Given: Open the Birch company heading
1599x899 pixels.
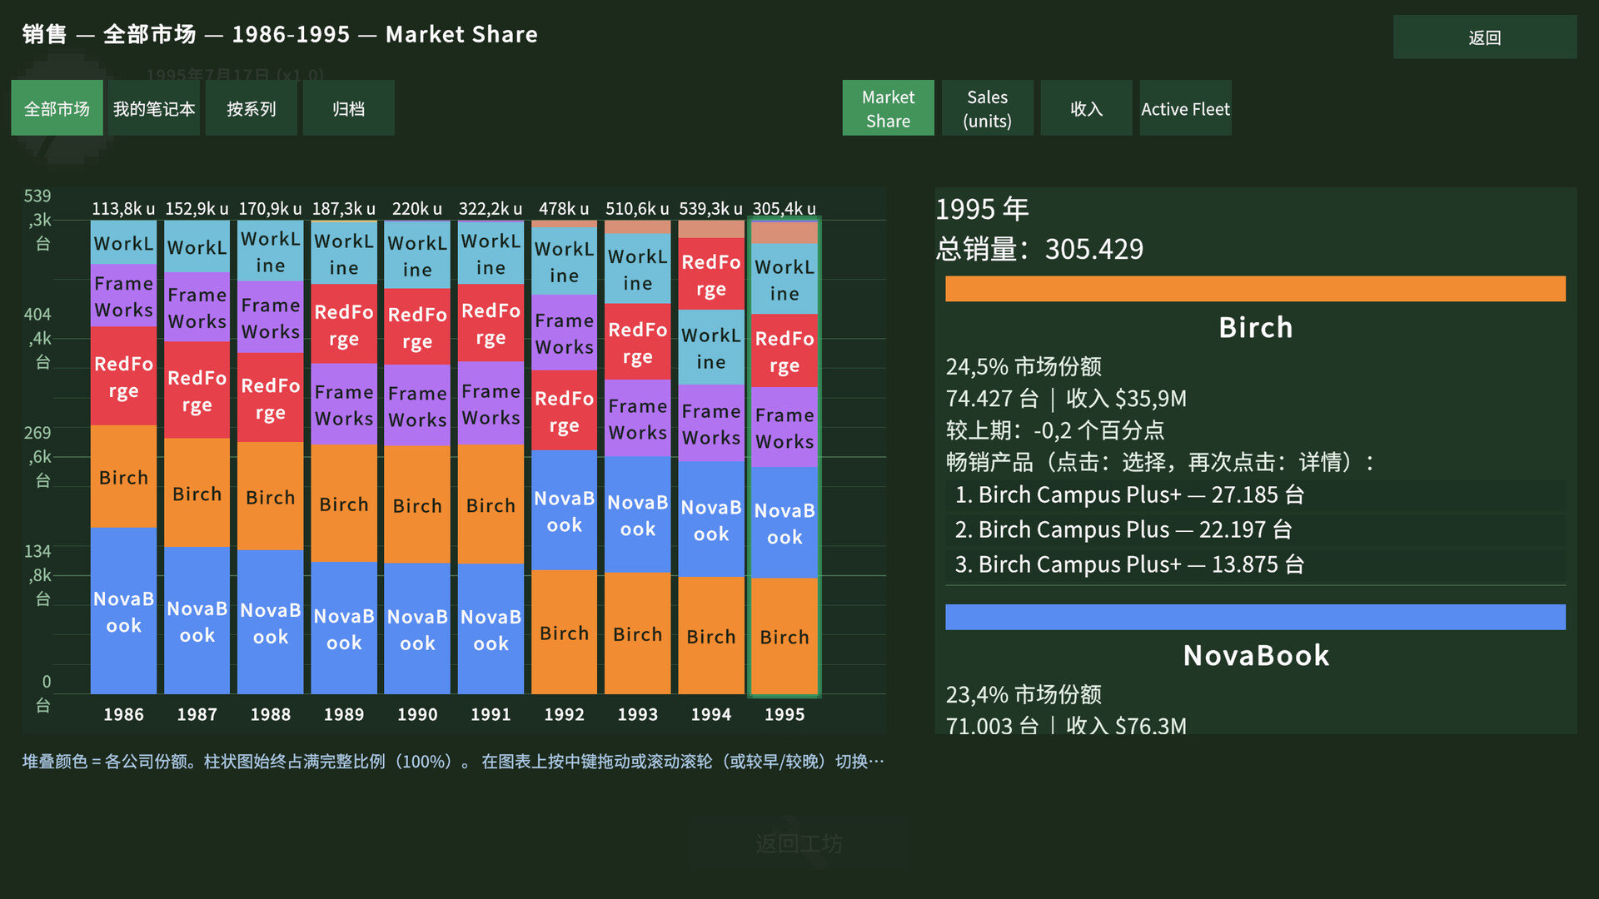Looking at the screenshot, I should [1255, 327].
